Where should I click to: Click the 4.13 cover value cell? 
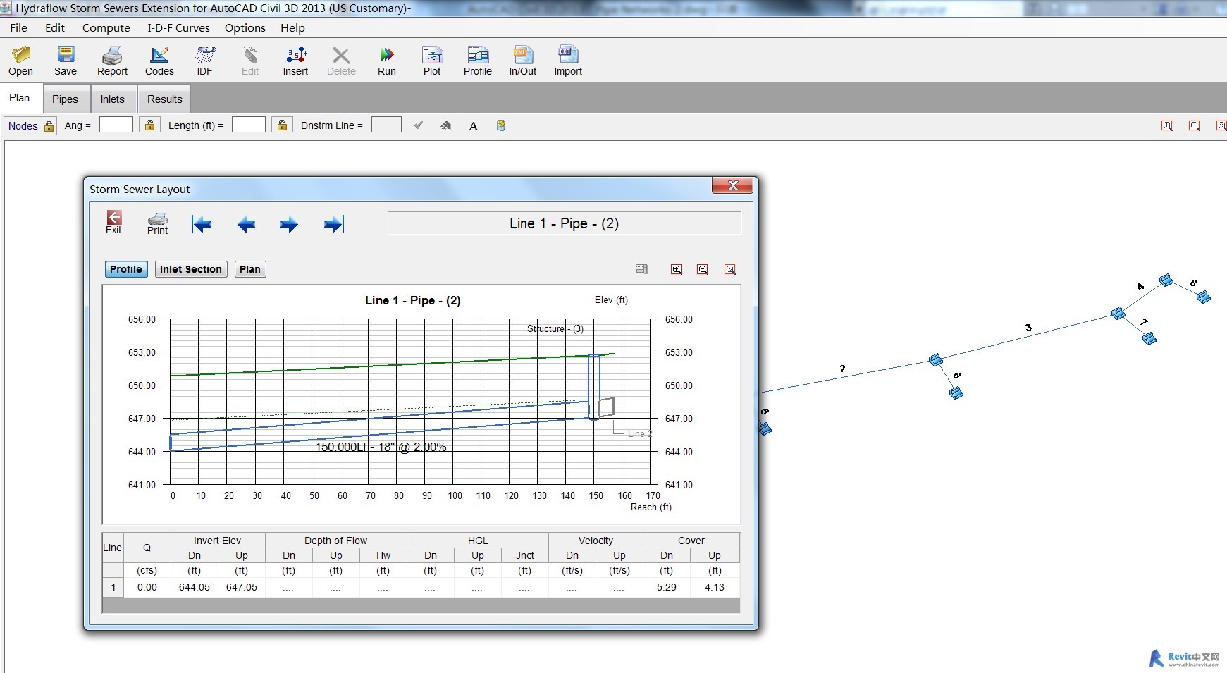point(715,587)
